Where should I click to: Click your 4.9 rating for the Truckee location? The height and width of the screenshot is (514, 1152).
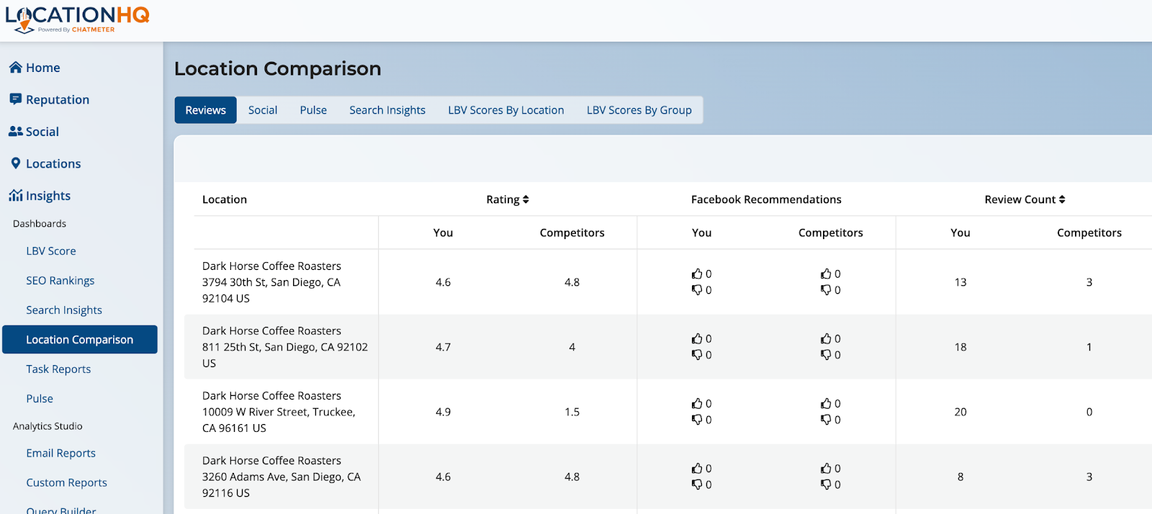443,412
